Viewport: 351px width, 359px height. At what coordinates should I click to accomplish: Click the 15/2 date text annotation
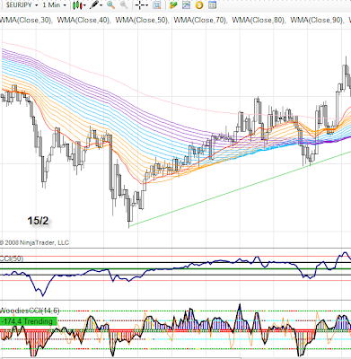38,221
